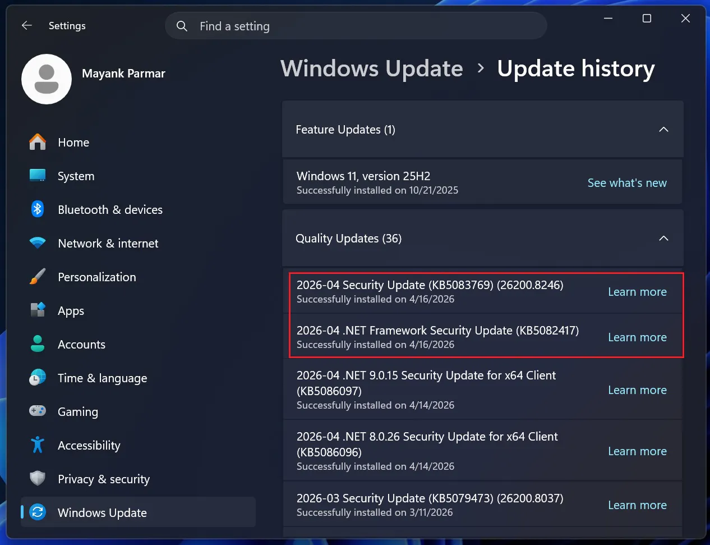Select the Bluetooth & devices icon
The width and height of the screenshot is (710, 545).
38,209
